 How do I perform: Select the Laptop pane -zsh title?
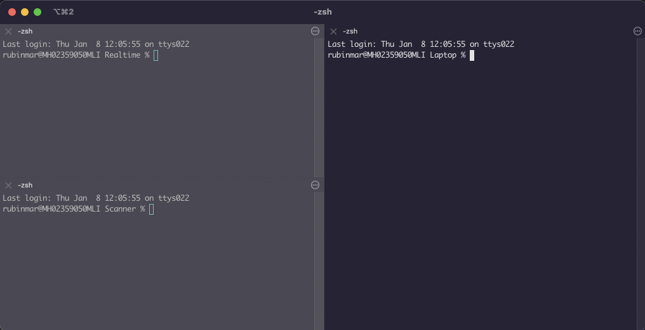[x=350, y=31]
